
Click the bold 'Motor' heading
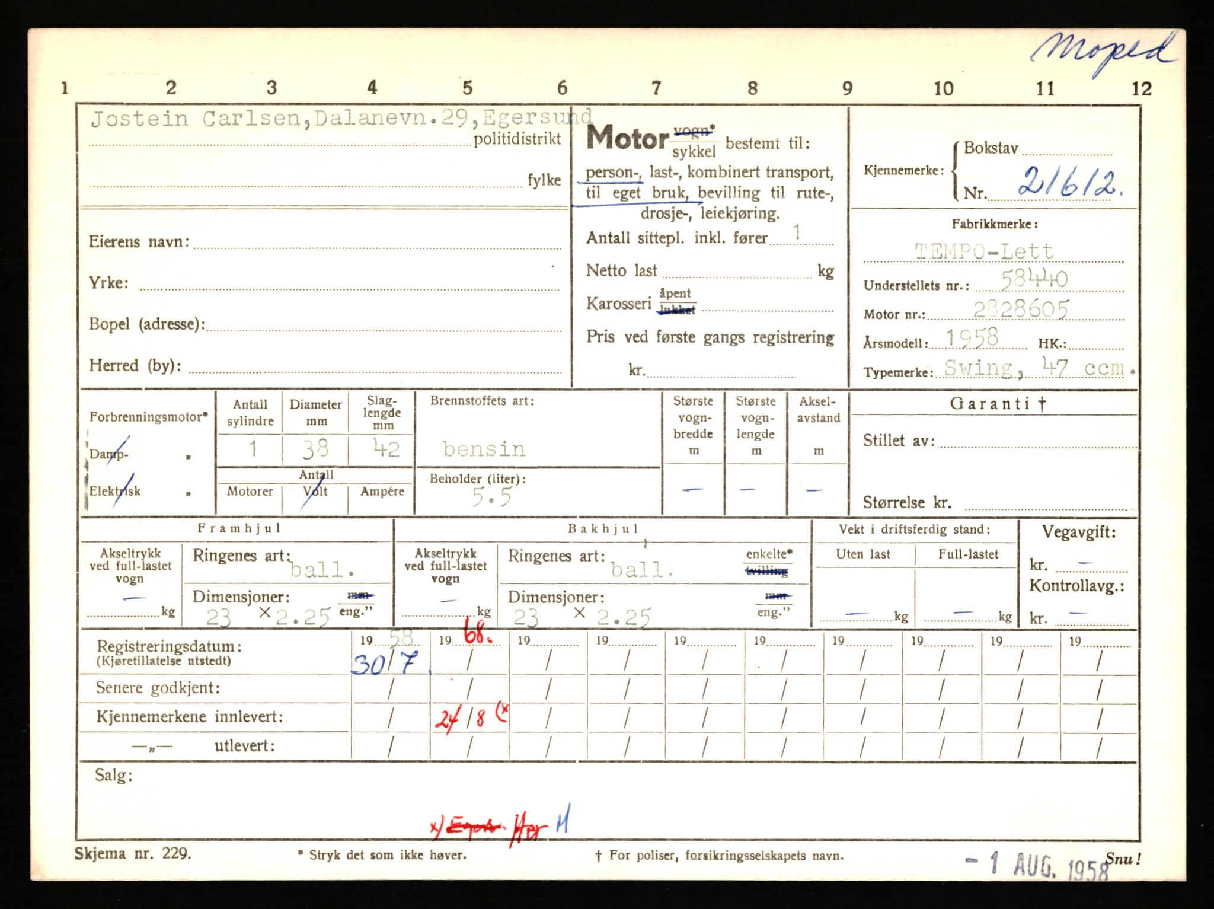tap(627, 138)
